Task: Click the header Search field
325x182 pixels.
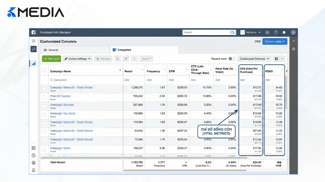Action: click(x=206, y=32)
